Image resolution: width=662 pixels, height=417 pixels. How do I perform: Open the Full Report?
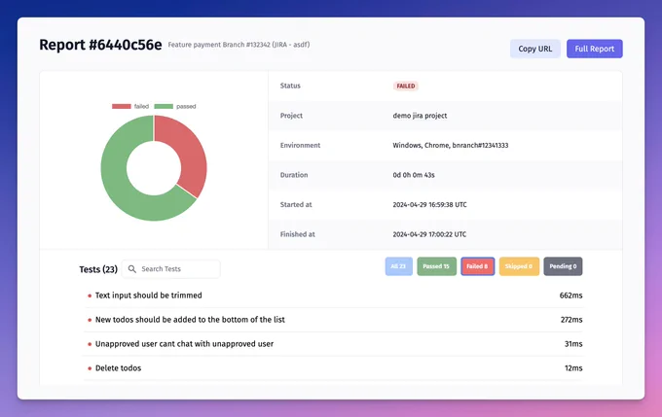click(x=595, y=49)
